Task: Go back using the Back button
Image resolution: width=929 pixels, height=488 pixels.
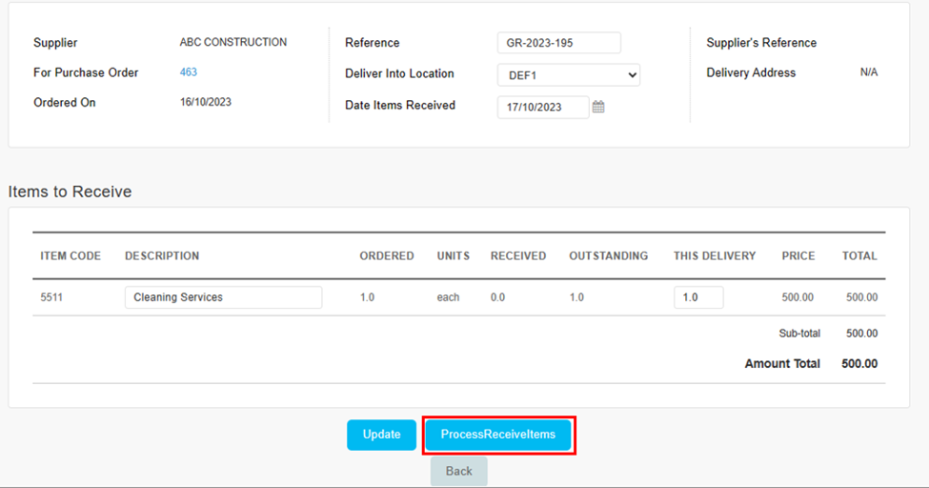Action: pos(458,472)
